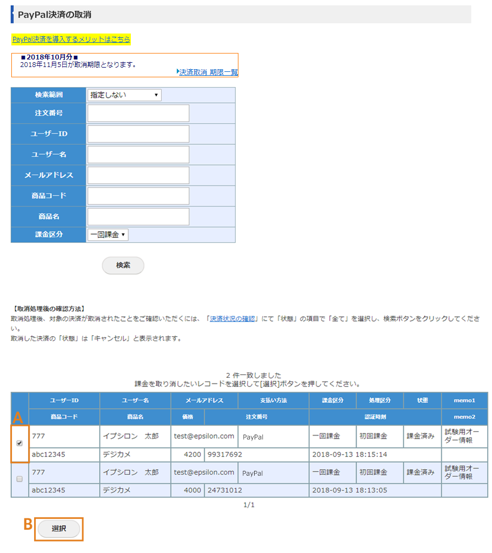
Task: Click the 選択 button
Action: click(59, 529)
